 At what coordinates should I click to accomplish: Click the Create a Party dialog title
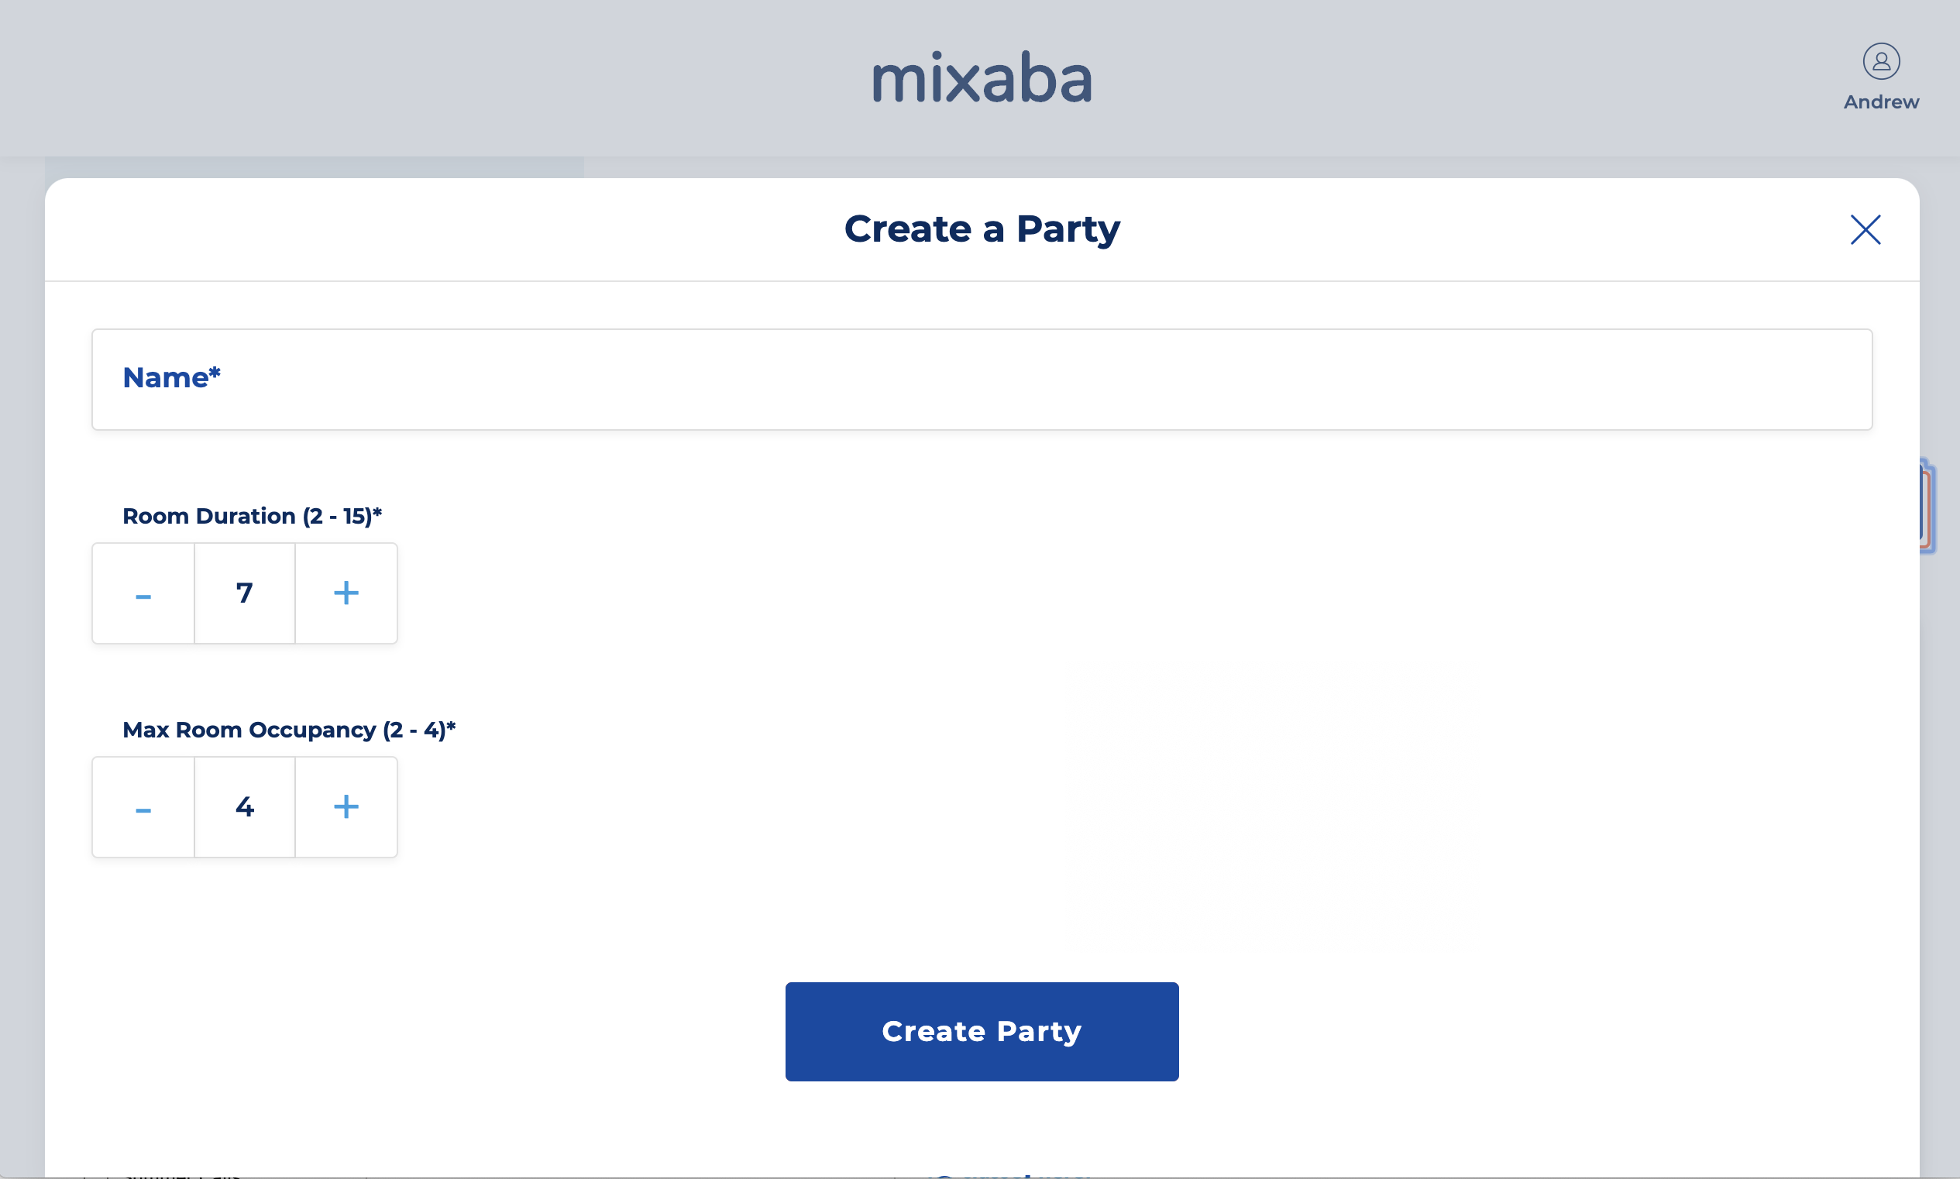tap(982, 229)
